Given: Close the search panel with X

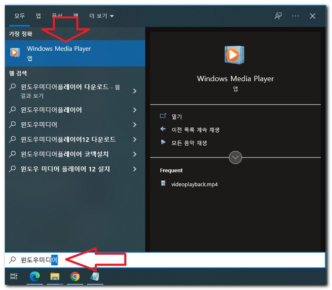Looking at the screenshot, I should pyautogui.click(x=313, y=16).
